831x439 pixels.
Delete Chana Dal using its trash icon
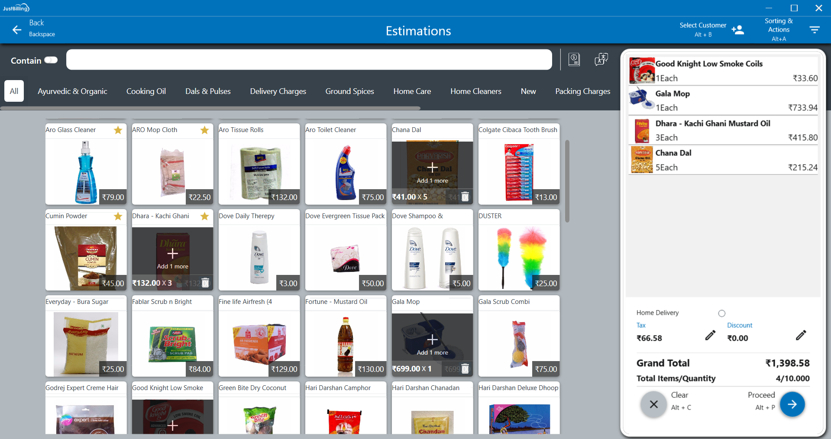pyautogui.click(x=465, y=197)
